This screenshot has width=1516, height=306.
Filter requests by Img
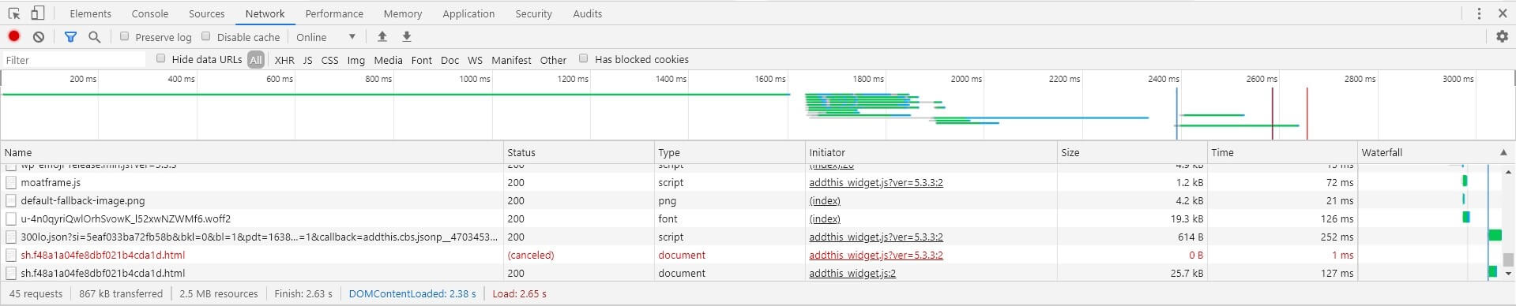coord(356,60)
